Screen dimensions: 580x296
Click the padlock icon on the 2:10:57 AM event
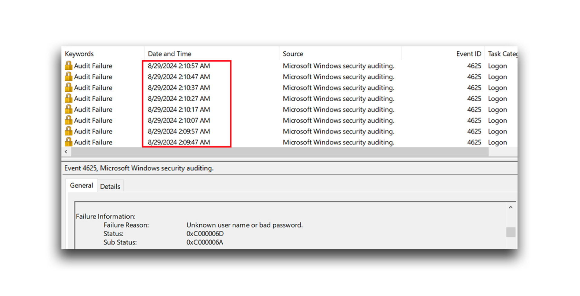pos(69,66)
